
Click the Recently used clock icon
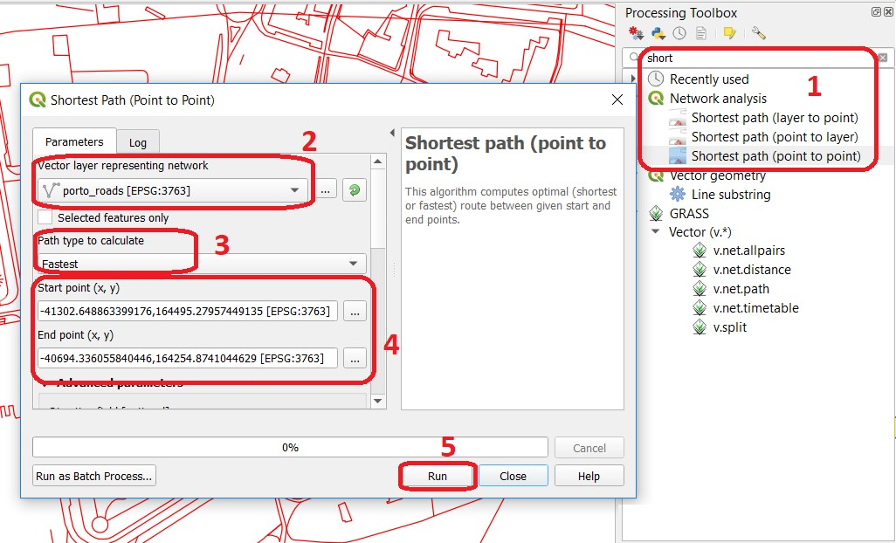coord(656,79)
